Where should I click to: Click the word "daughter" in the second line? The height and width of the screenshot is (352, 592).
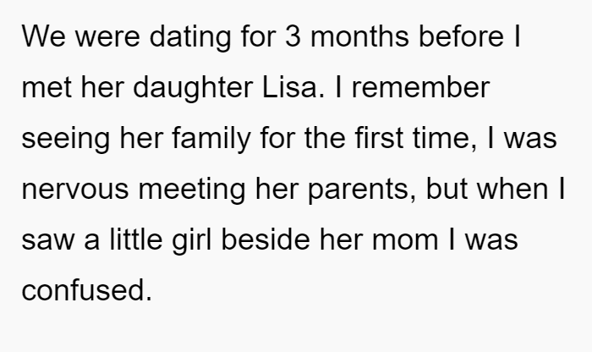[193, 88]
